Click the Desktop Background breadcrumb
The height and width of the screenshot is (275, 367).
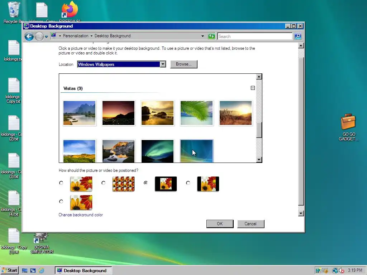[113, 36]
